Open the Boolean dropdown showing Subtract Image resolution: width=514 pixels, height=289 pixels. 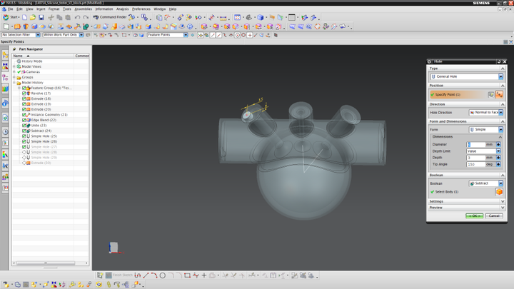point(486,183)
